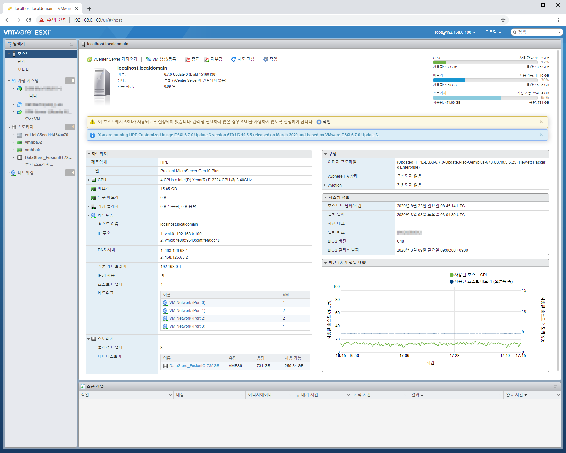Select 네트워킹 in the navigator
Screen dimensions: 566x453
click(26, 173)
